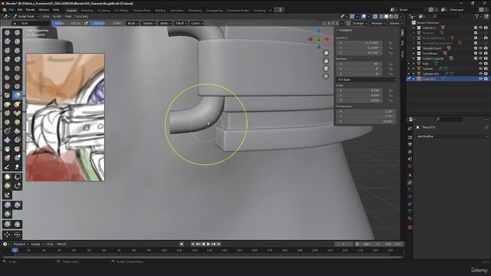Adjust the brush Radius slider
Screen dimensions: 491x276
(67, 23)
